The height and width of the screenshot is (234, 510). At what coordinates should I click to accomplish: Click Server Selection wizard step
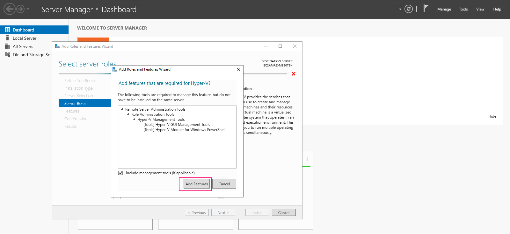tap(78, 96)
